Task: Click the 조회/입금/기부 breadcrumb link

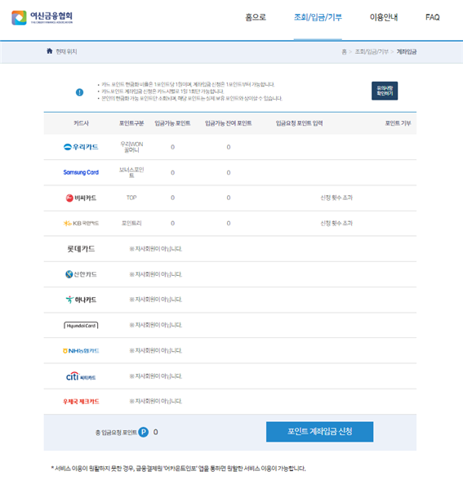Action: coord(372,51)
